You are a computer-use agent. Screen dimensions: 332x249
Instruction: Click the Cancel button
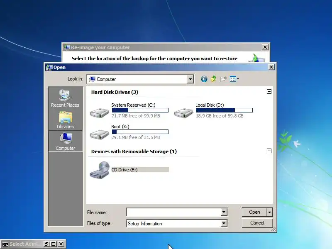tap(257, 223)
